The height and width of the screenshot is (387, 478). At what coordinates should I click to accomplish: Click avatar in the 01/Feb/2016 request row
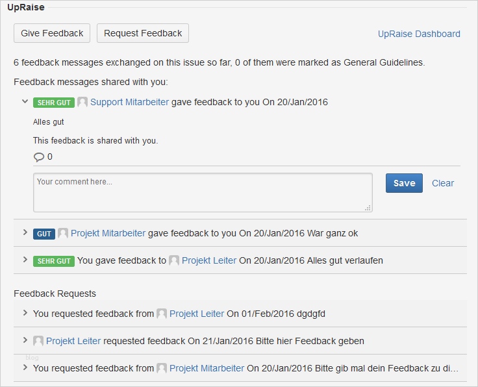(x=162, y=314)
